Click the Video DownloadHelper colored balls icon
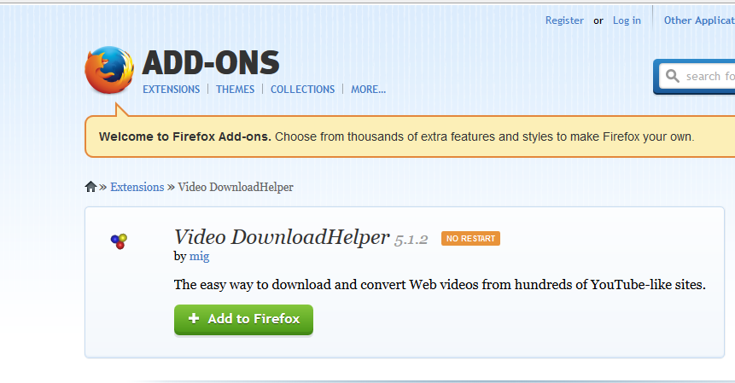Viewport: 735px width, 383px height. (x=119, y=241)
